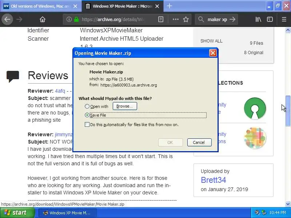The height and width of the screenshot is (218, 291).
Task: Click the 9 Files link
Action: point(256,43)
